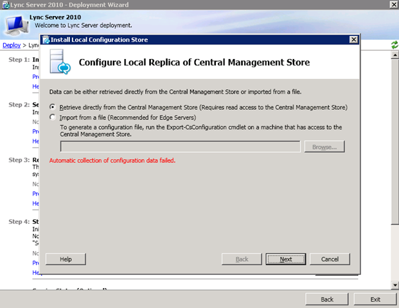The image size is (399, 308).
Task: Click the Deployment Wizard title bar icon
Action: pos(6,5)
